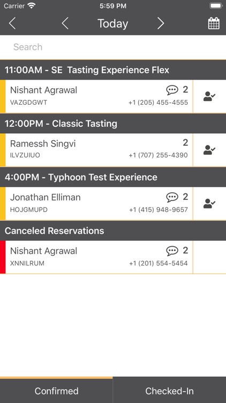Check in Jonathan Elliman with person-check icon
Screen dimensions: 226x403
coord(209,204)
